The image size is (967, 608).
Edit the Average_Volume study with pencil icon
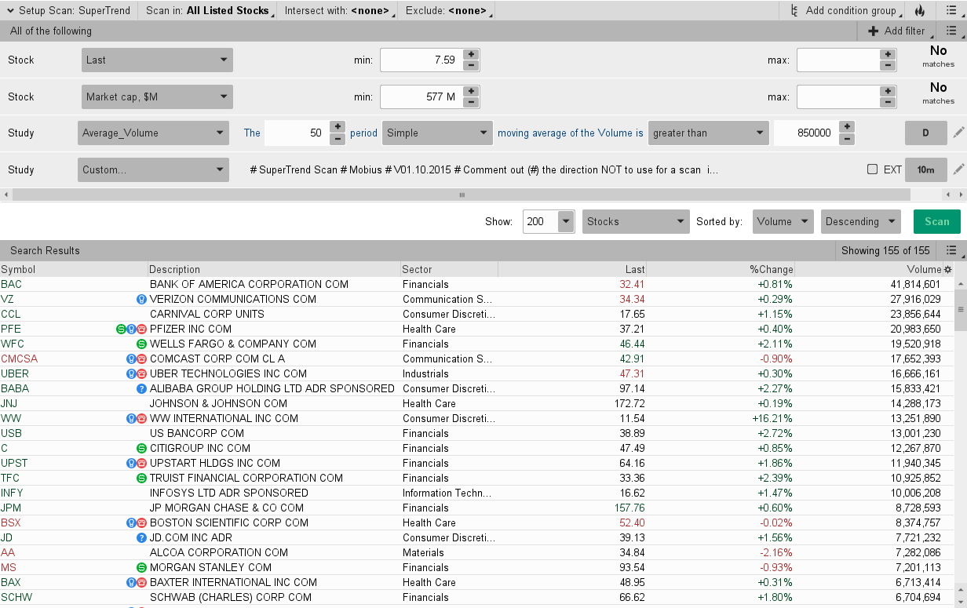pos(958,133)
